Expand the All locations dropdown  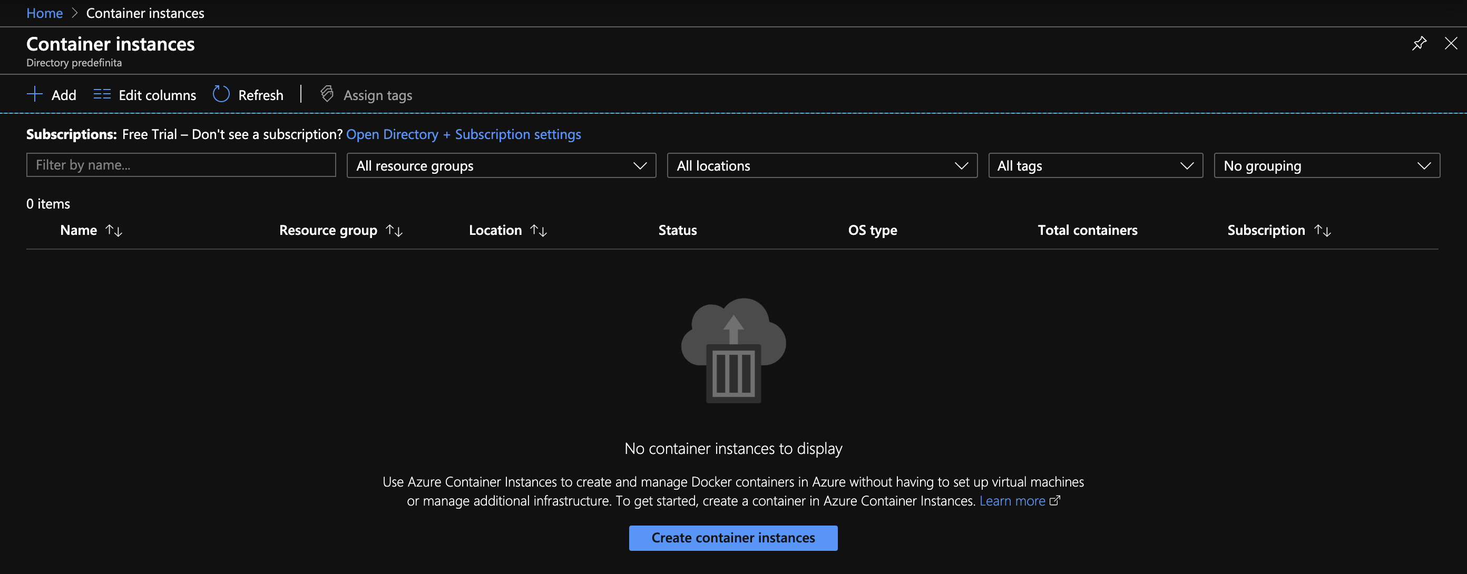[x=822, y=165]
